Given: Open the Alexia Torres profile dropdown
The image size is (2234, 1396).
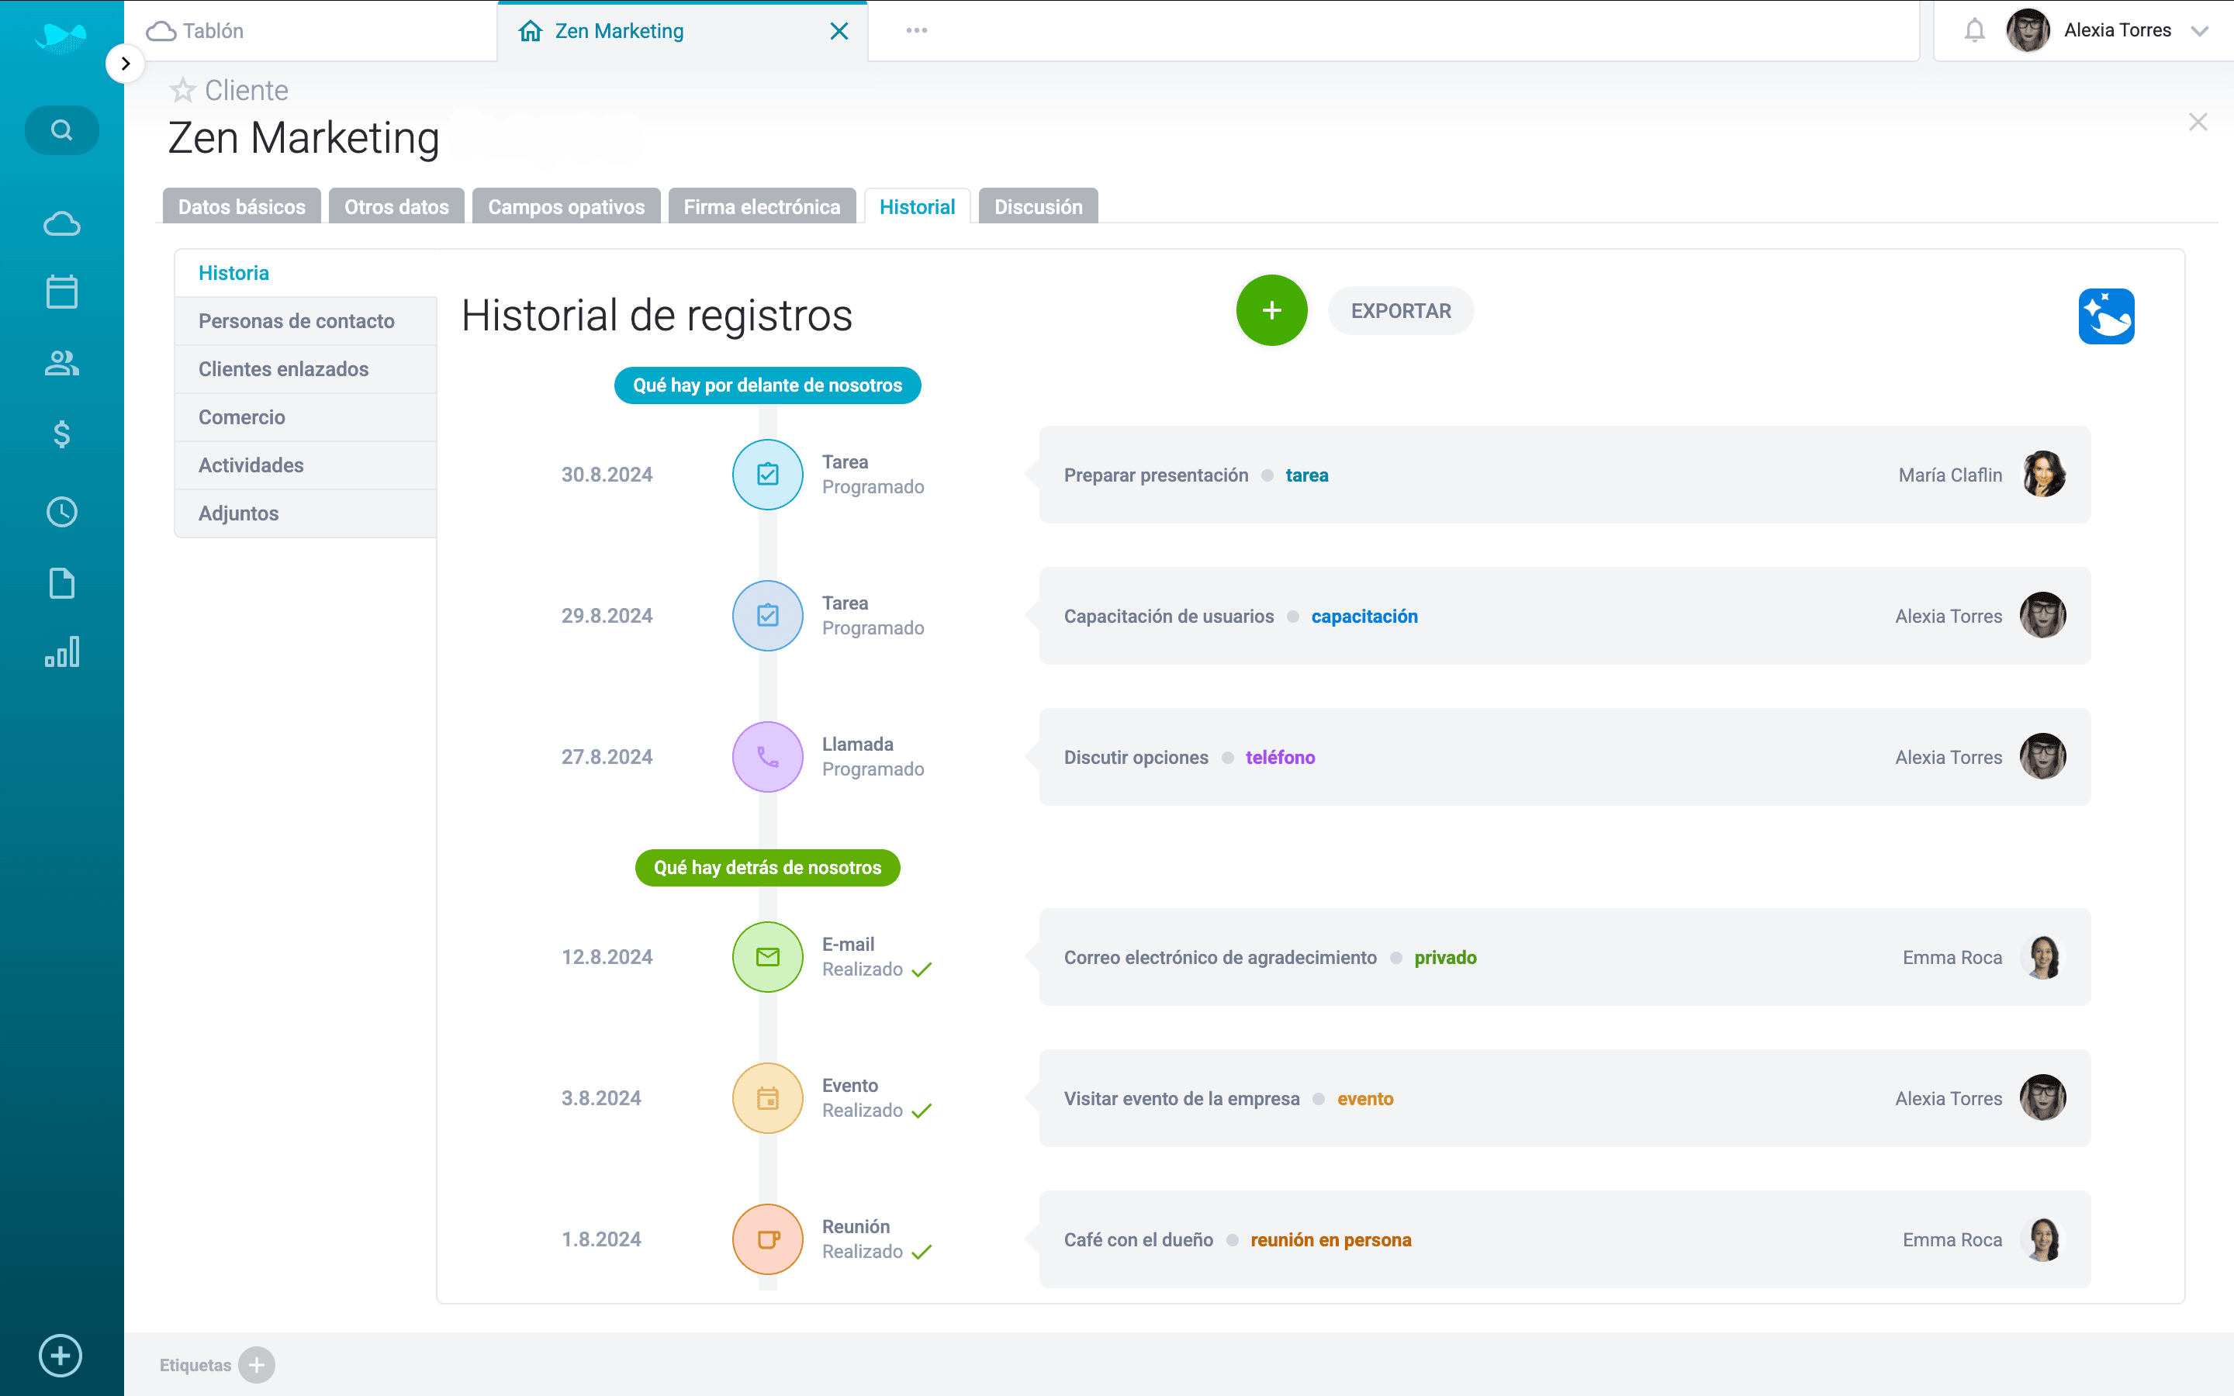Looking at the screenshot, I should point(2201,29).
